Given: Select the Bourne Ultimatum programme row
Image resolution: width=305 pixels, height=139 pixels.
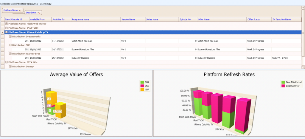Looking at the screenshot, I should (82, 50).
